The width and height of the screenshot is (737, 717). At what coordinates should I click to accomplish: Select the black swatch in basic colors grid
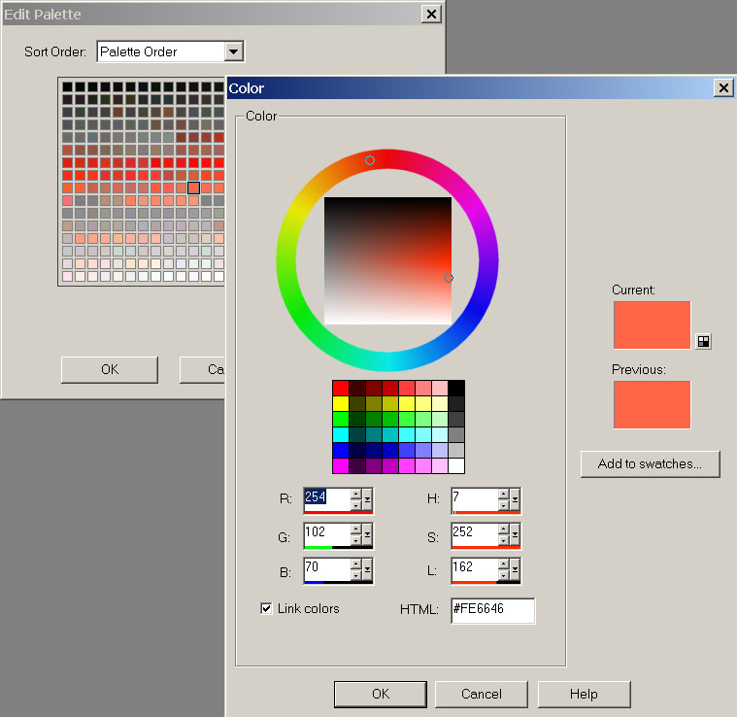[x=456, y=388]
